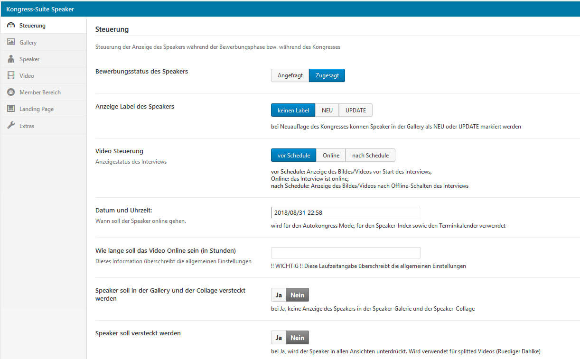The width and height of the screenshot is (580, 359).
Task: Focus the video online duration field
Action: tap(346, 253)
